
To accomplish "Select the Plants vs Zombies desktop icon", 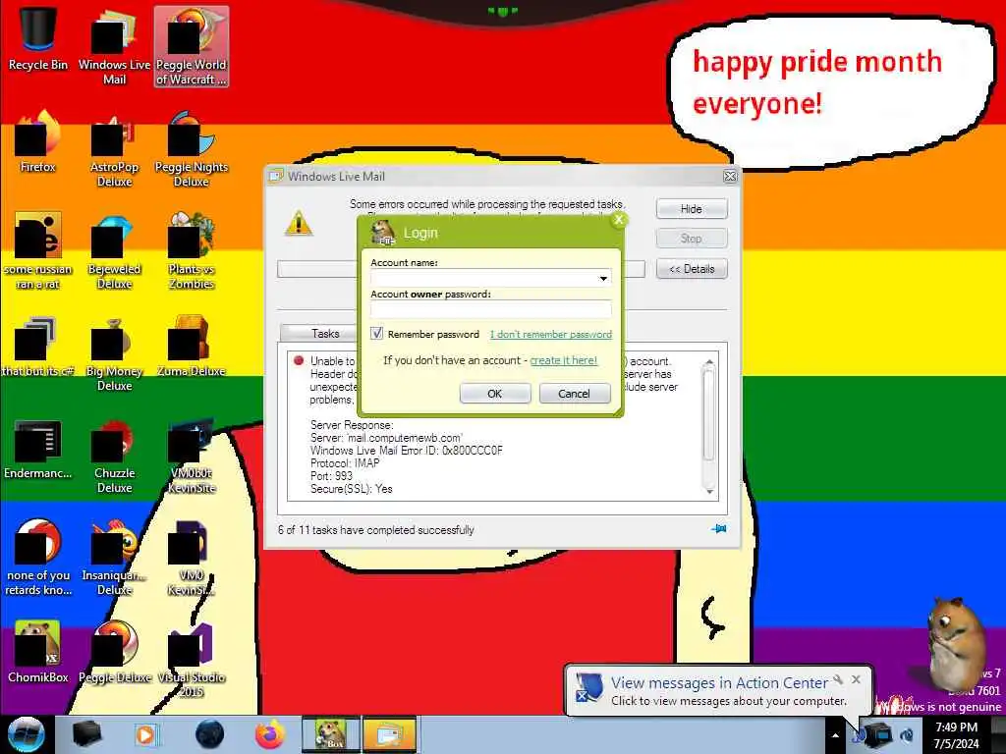I will point(192,251).
